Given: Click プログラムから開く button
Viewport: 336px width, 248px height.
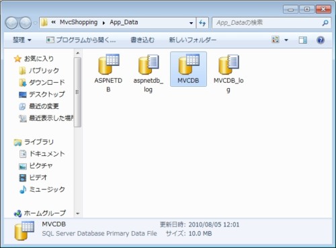Looking at the screenshot, I should click(81, 40).
